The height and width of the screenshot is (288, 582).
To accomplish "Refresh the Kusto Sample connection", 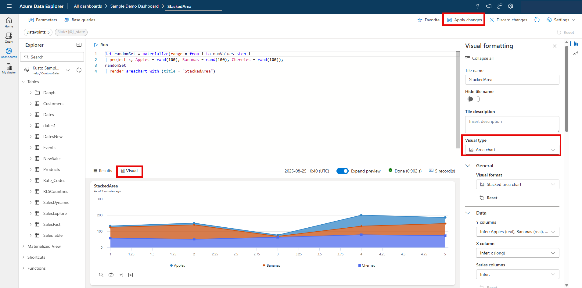I will tap(79, 70).
